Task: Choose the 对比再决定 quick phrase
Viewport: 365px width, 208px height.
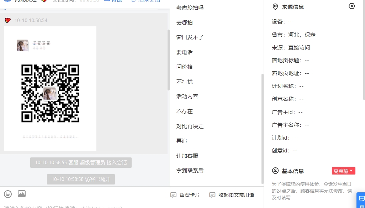Action: (190, 126)
